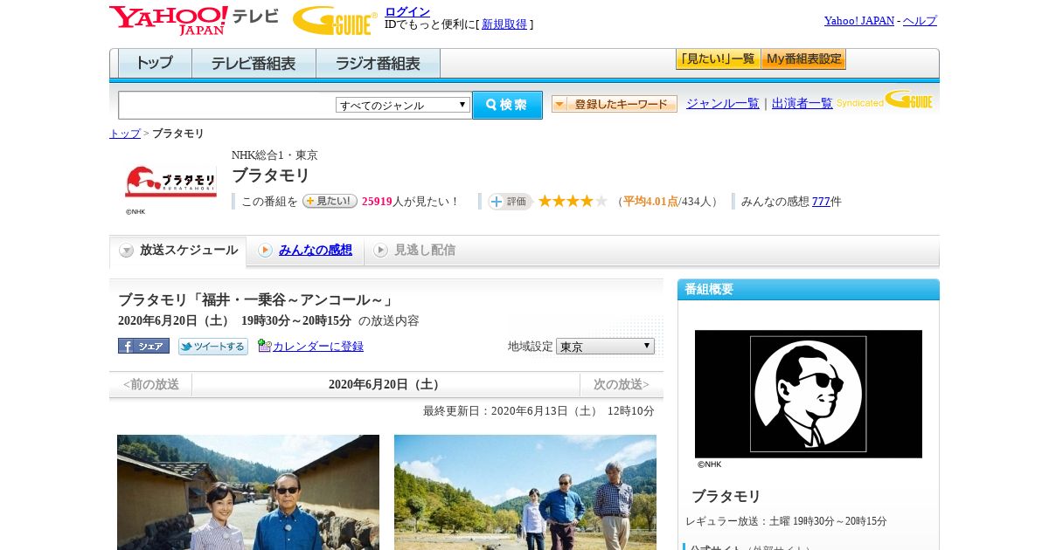Viewport: 1049px width, 550px height.
Task: Click the ブラタモリ program logo thumbnail
Action: tap(170, 182)
